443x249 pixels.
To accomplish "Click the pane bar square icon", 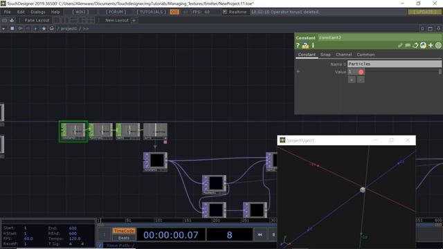I will click(12, 28).
